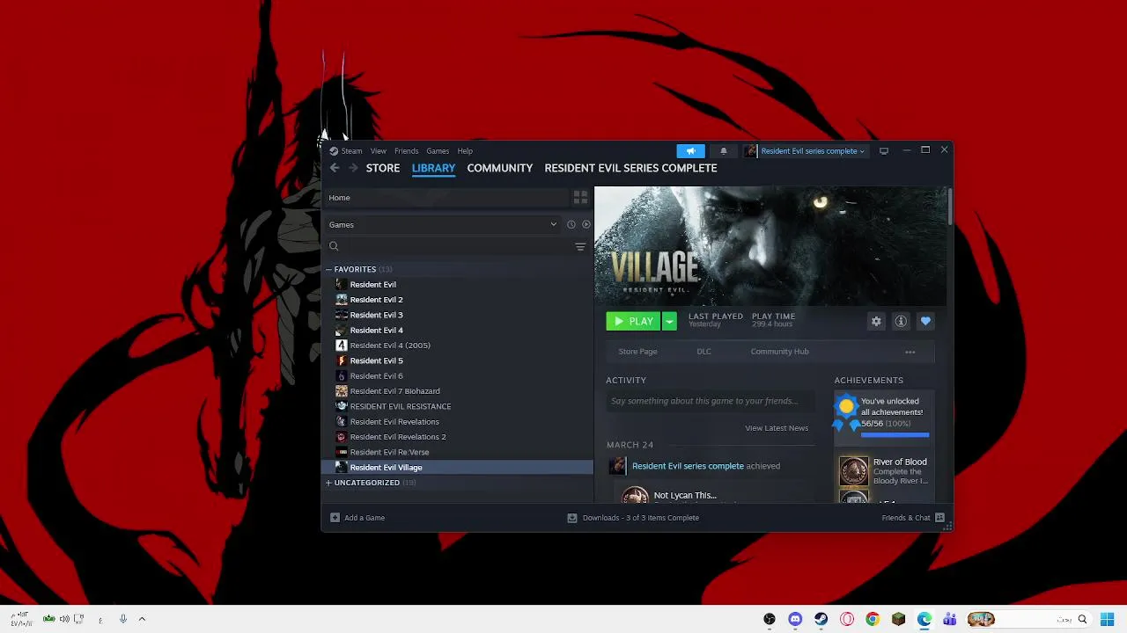The width and height of the screenshot is (1127, 633).
Task: Collapse the FAVORITES category
Action: coord(328,269)
